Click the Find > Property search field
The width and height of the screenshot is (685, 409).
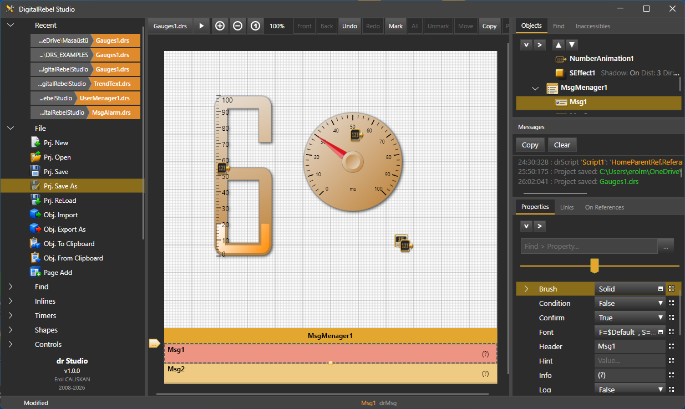(589, 246)
